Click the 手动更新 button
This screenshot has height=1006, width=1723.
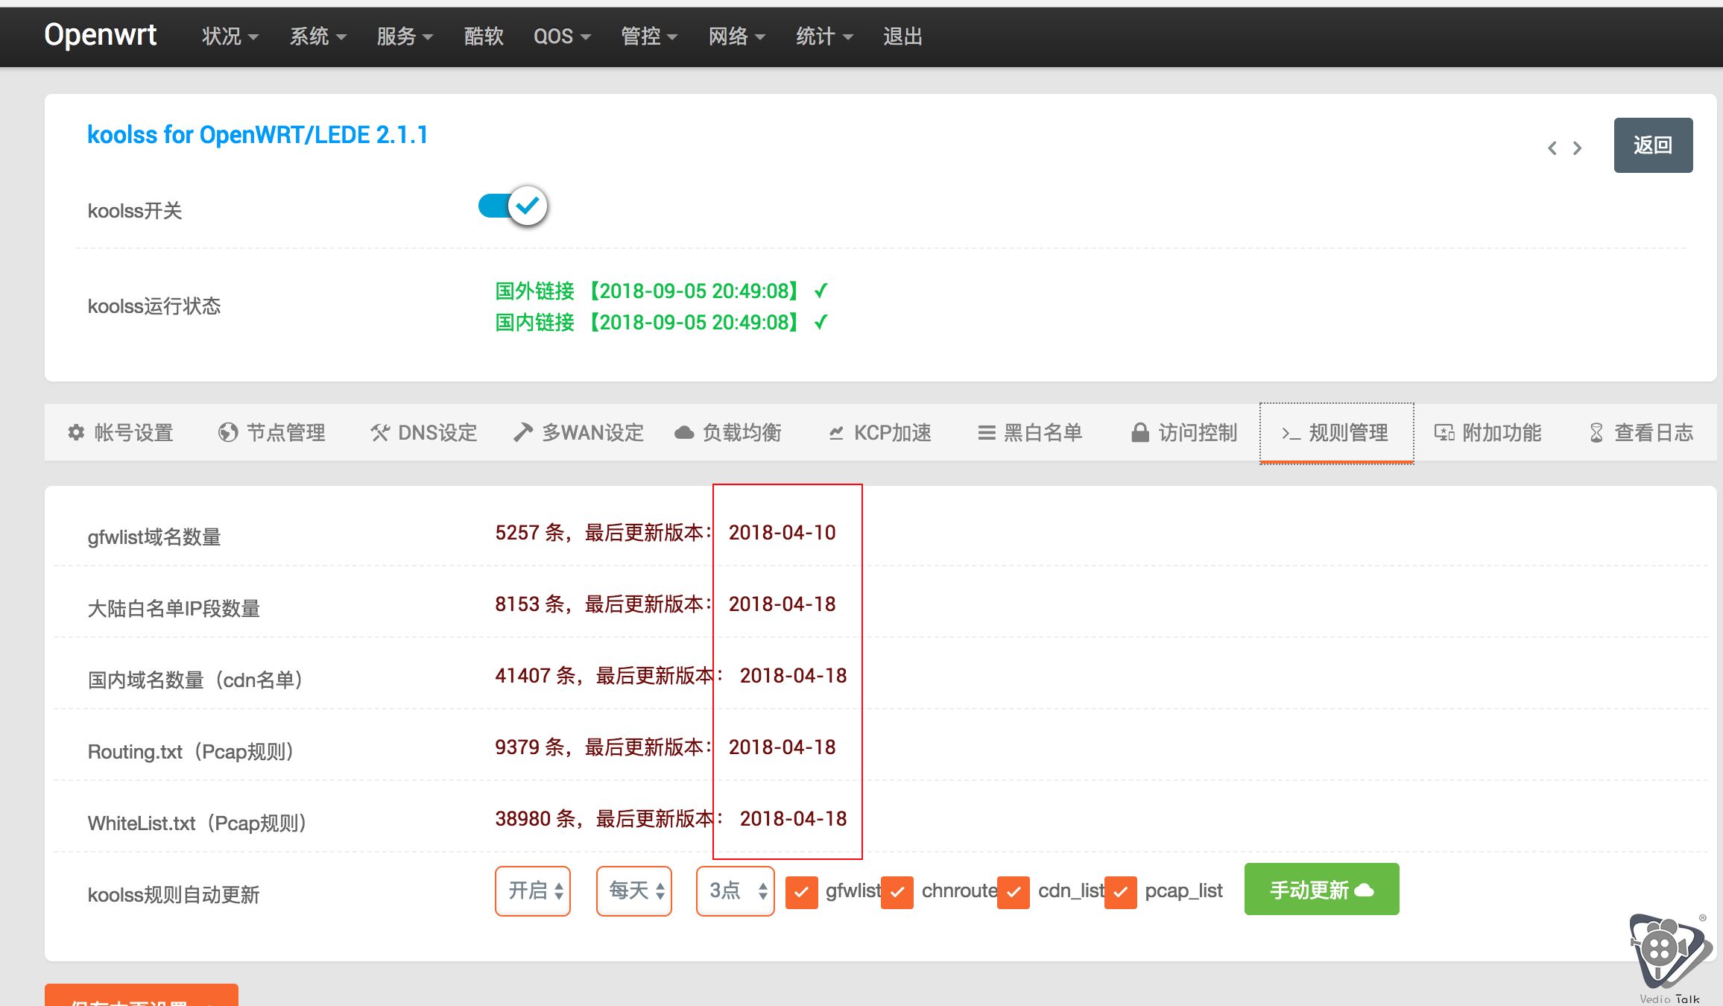1321,889
